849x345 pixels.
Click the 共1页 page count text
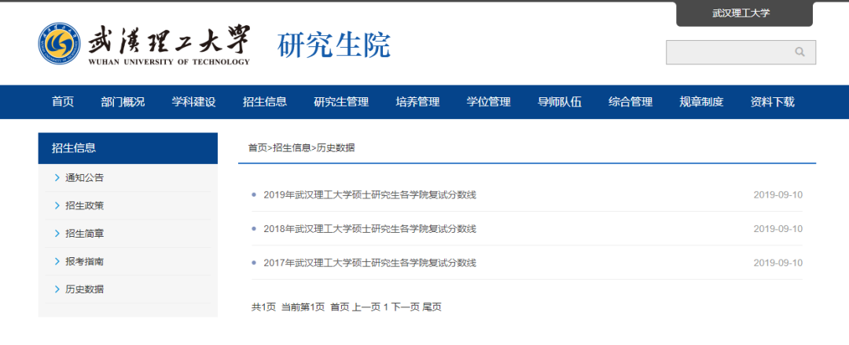(x=263, y=307)
